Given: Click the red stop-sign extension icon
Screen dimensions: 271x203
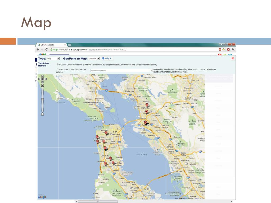Looking at the screenshot, I should 220,49.
